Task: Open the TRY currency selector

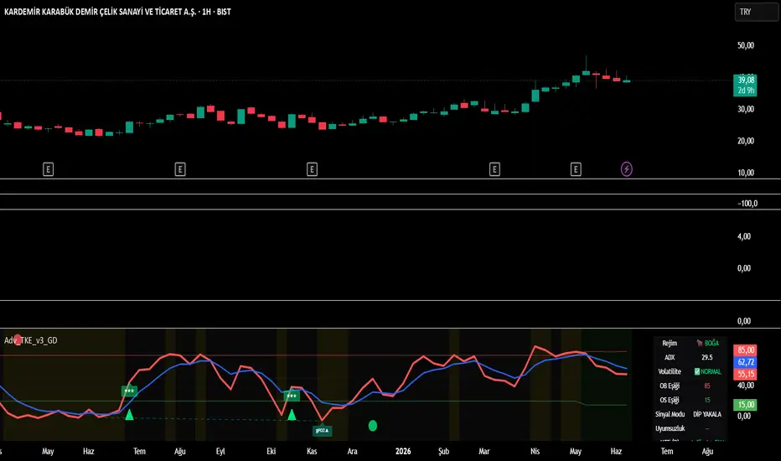Action: pyautogui.click(x=756, y=12)
